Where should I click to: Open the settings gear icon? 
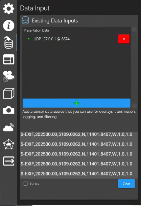pyautogui.click(x=9, y=9)
